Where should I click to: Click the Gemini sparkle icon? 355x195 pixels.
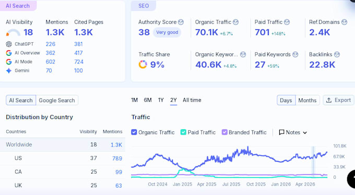(x=9, y=70)
